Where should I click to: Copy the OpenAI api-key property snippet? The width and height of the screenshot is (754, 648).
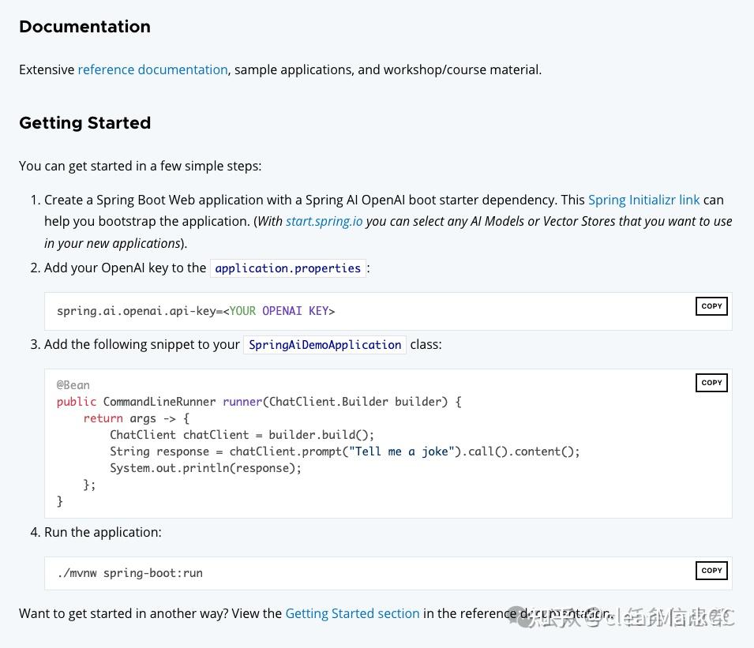click(x=711, y=306)
